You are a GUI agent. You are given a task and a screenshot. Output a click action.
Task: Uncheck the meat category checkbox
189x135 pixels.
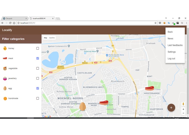click(38, 58)
